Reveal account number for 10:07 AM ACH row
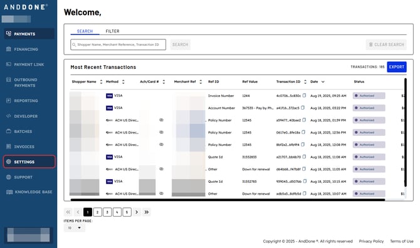Image resolution: width=420 pixels, height=248 pixels. pos(161,194)
